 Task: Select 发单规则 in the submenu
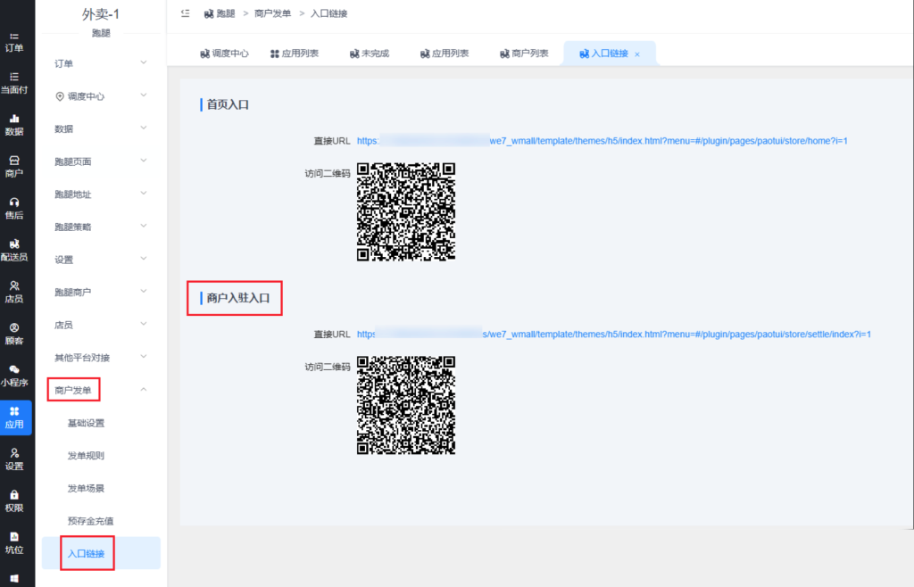(86, 456)
